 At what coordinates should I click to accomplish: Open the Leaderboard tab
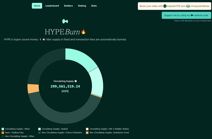(x=52, y=6)
